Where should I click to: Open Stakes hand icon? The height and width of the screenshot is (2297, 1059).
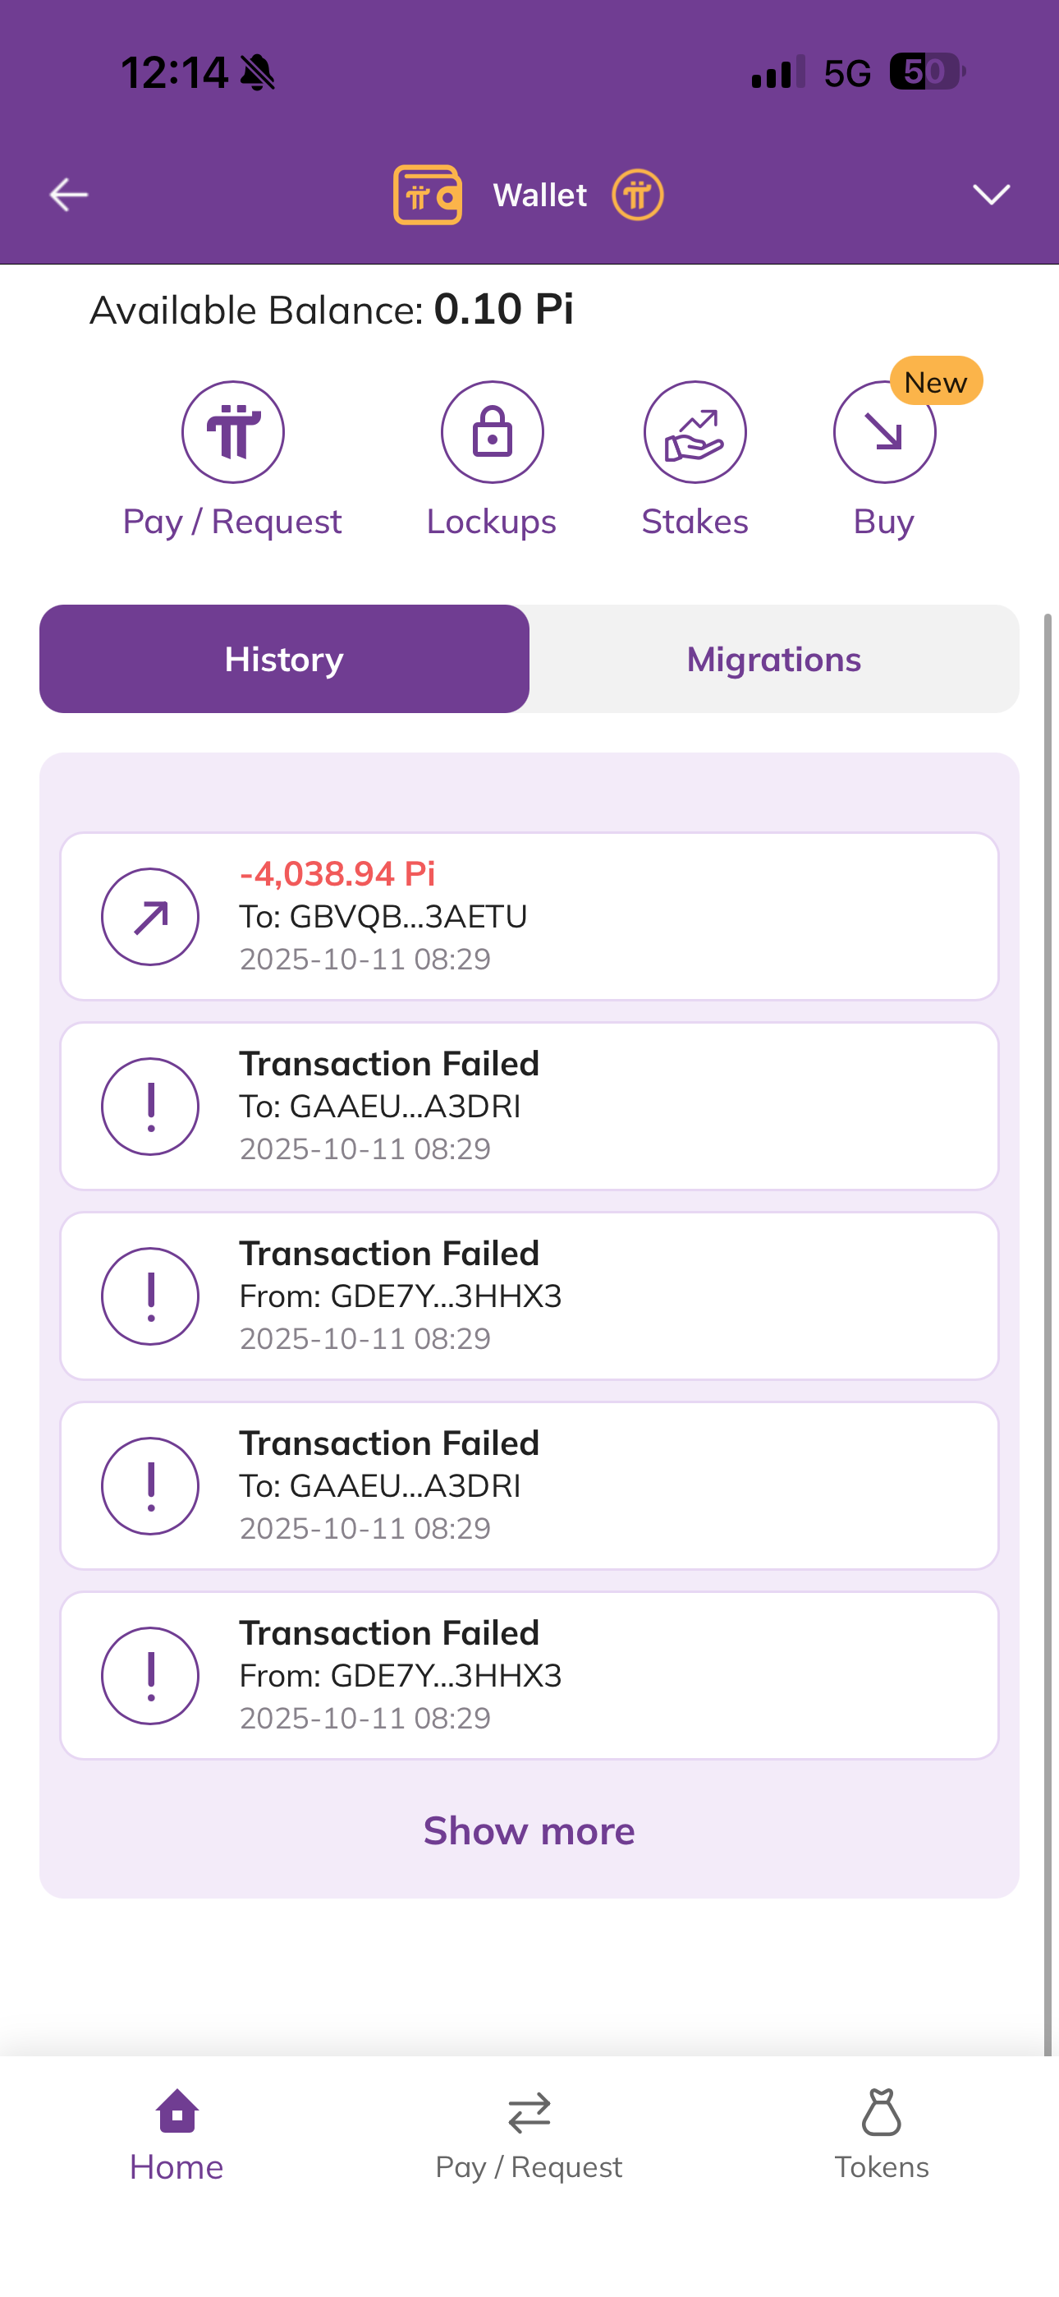click(695, 432)
